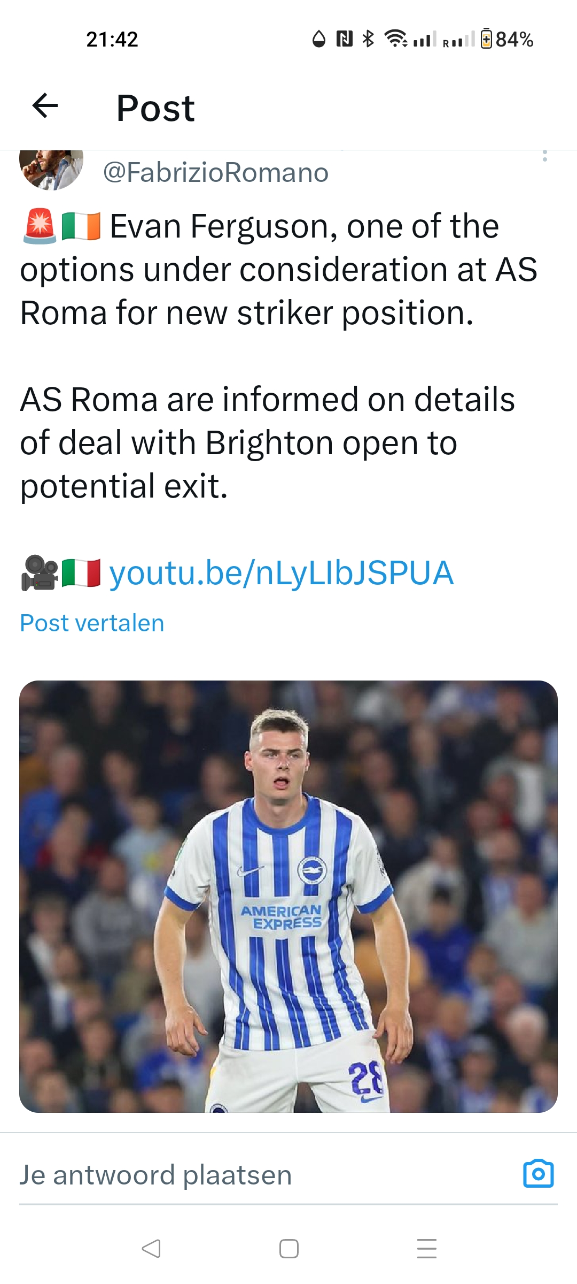Open the youtu.be/nLyLIbJSPUA link

tap(282, 573)
